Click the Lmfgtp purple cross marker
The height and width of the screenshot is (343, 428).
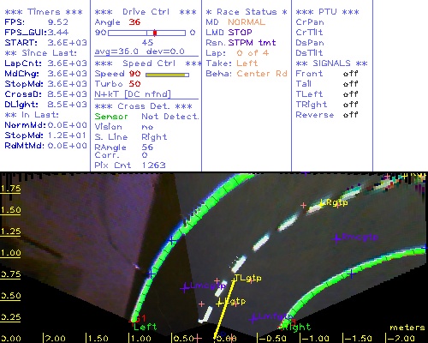tap(253, 318)
